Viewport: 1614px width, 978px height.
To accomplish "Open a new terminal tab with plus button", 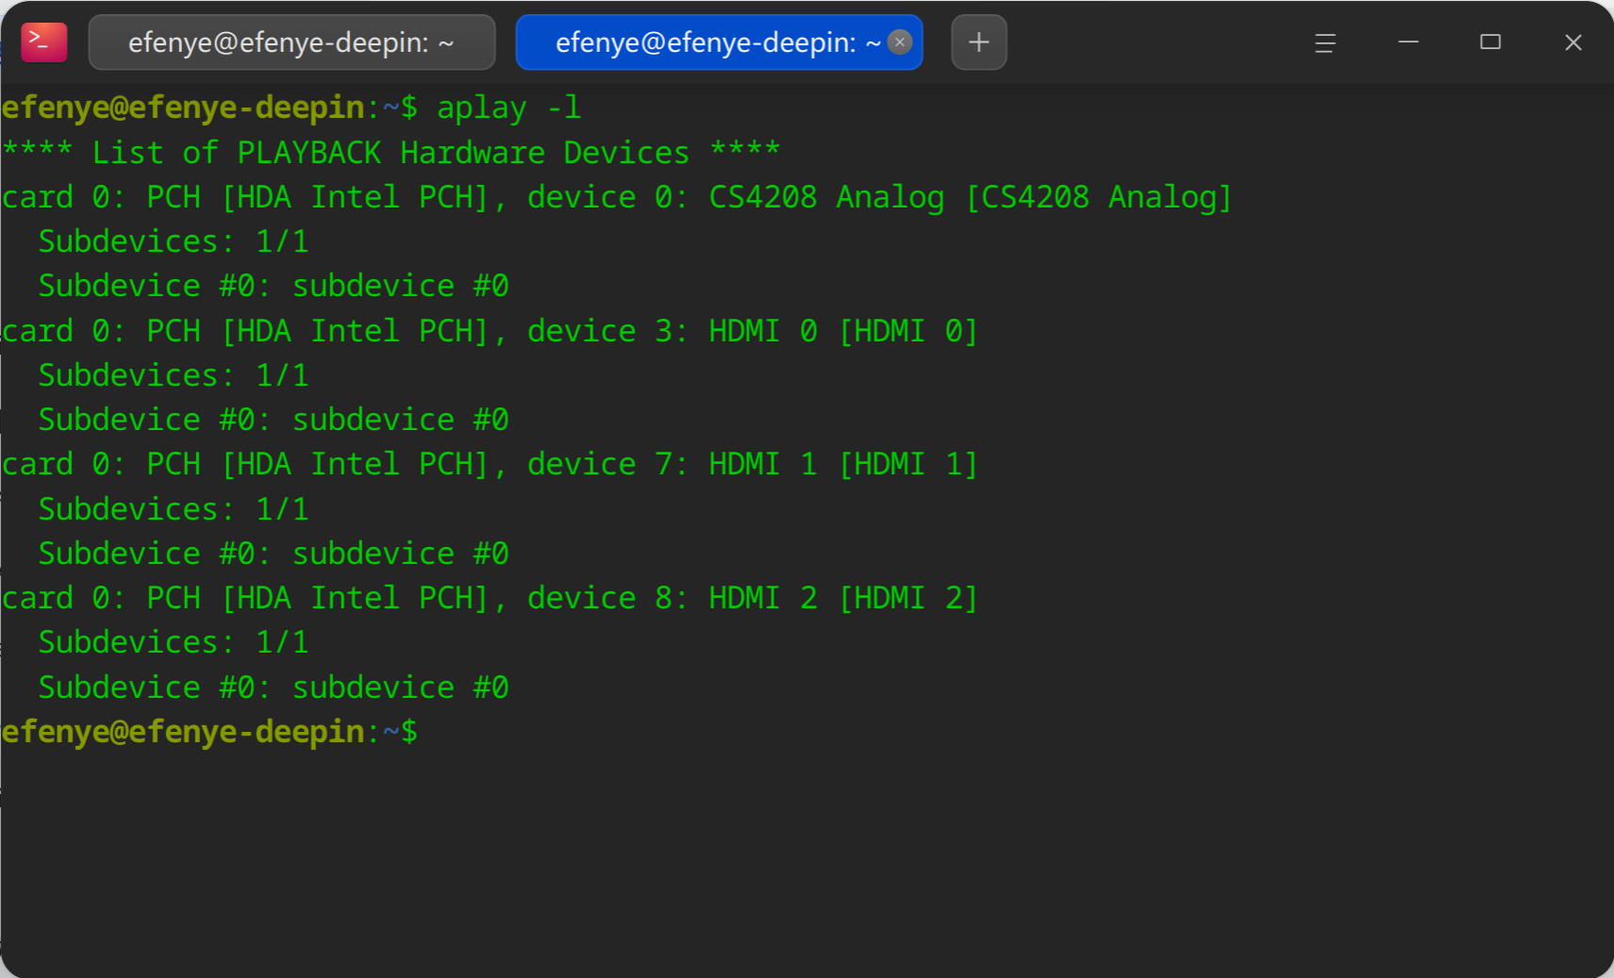I will pos(979,42).
